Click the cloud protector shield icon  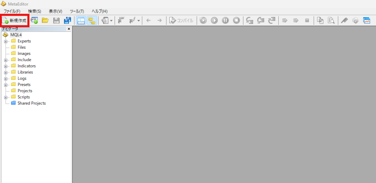[355, 20]
